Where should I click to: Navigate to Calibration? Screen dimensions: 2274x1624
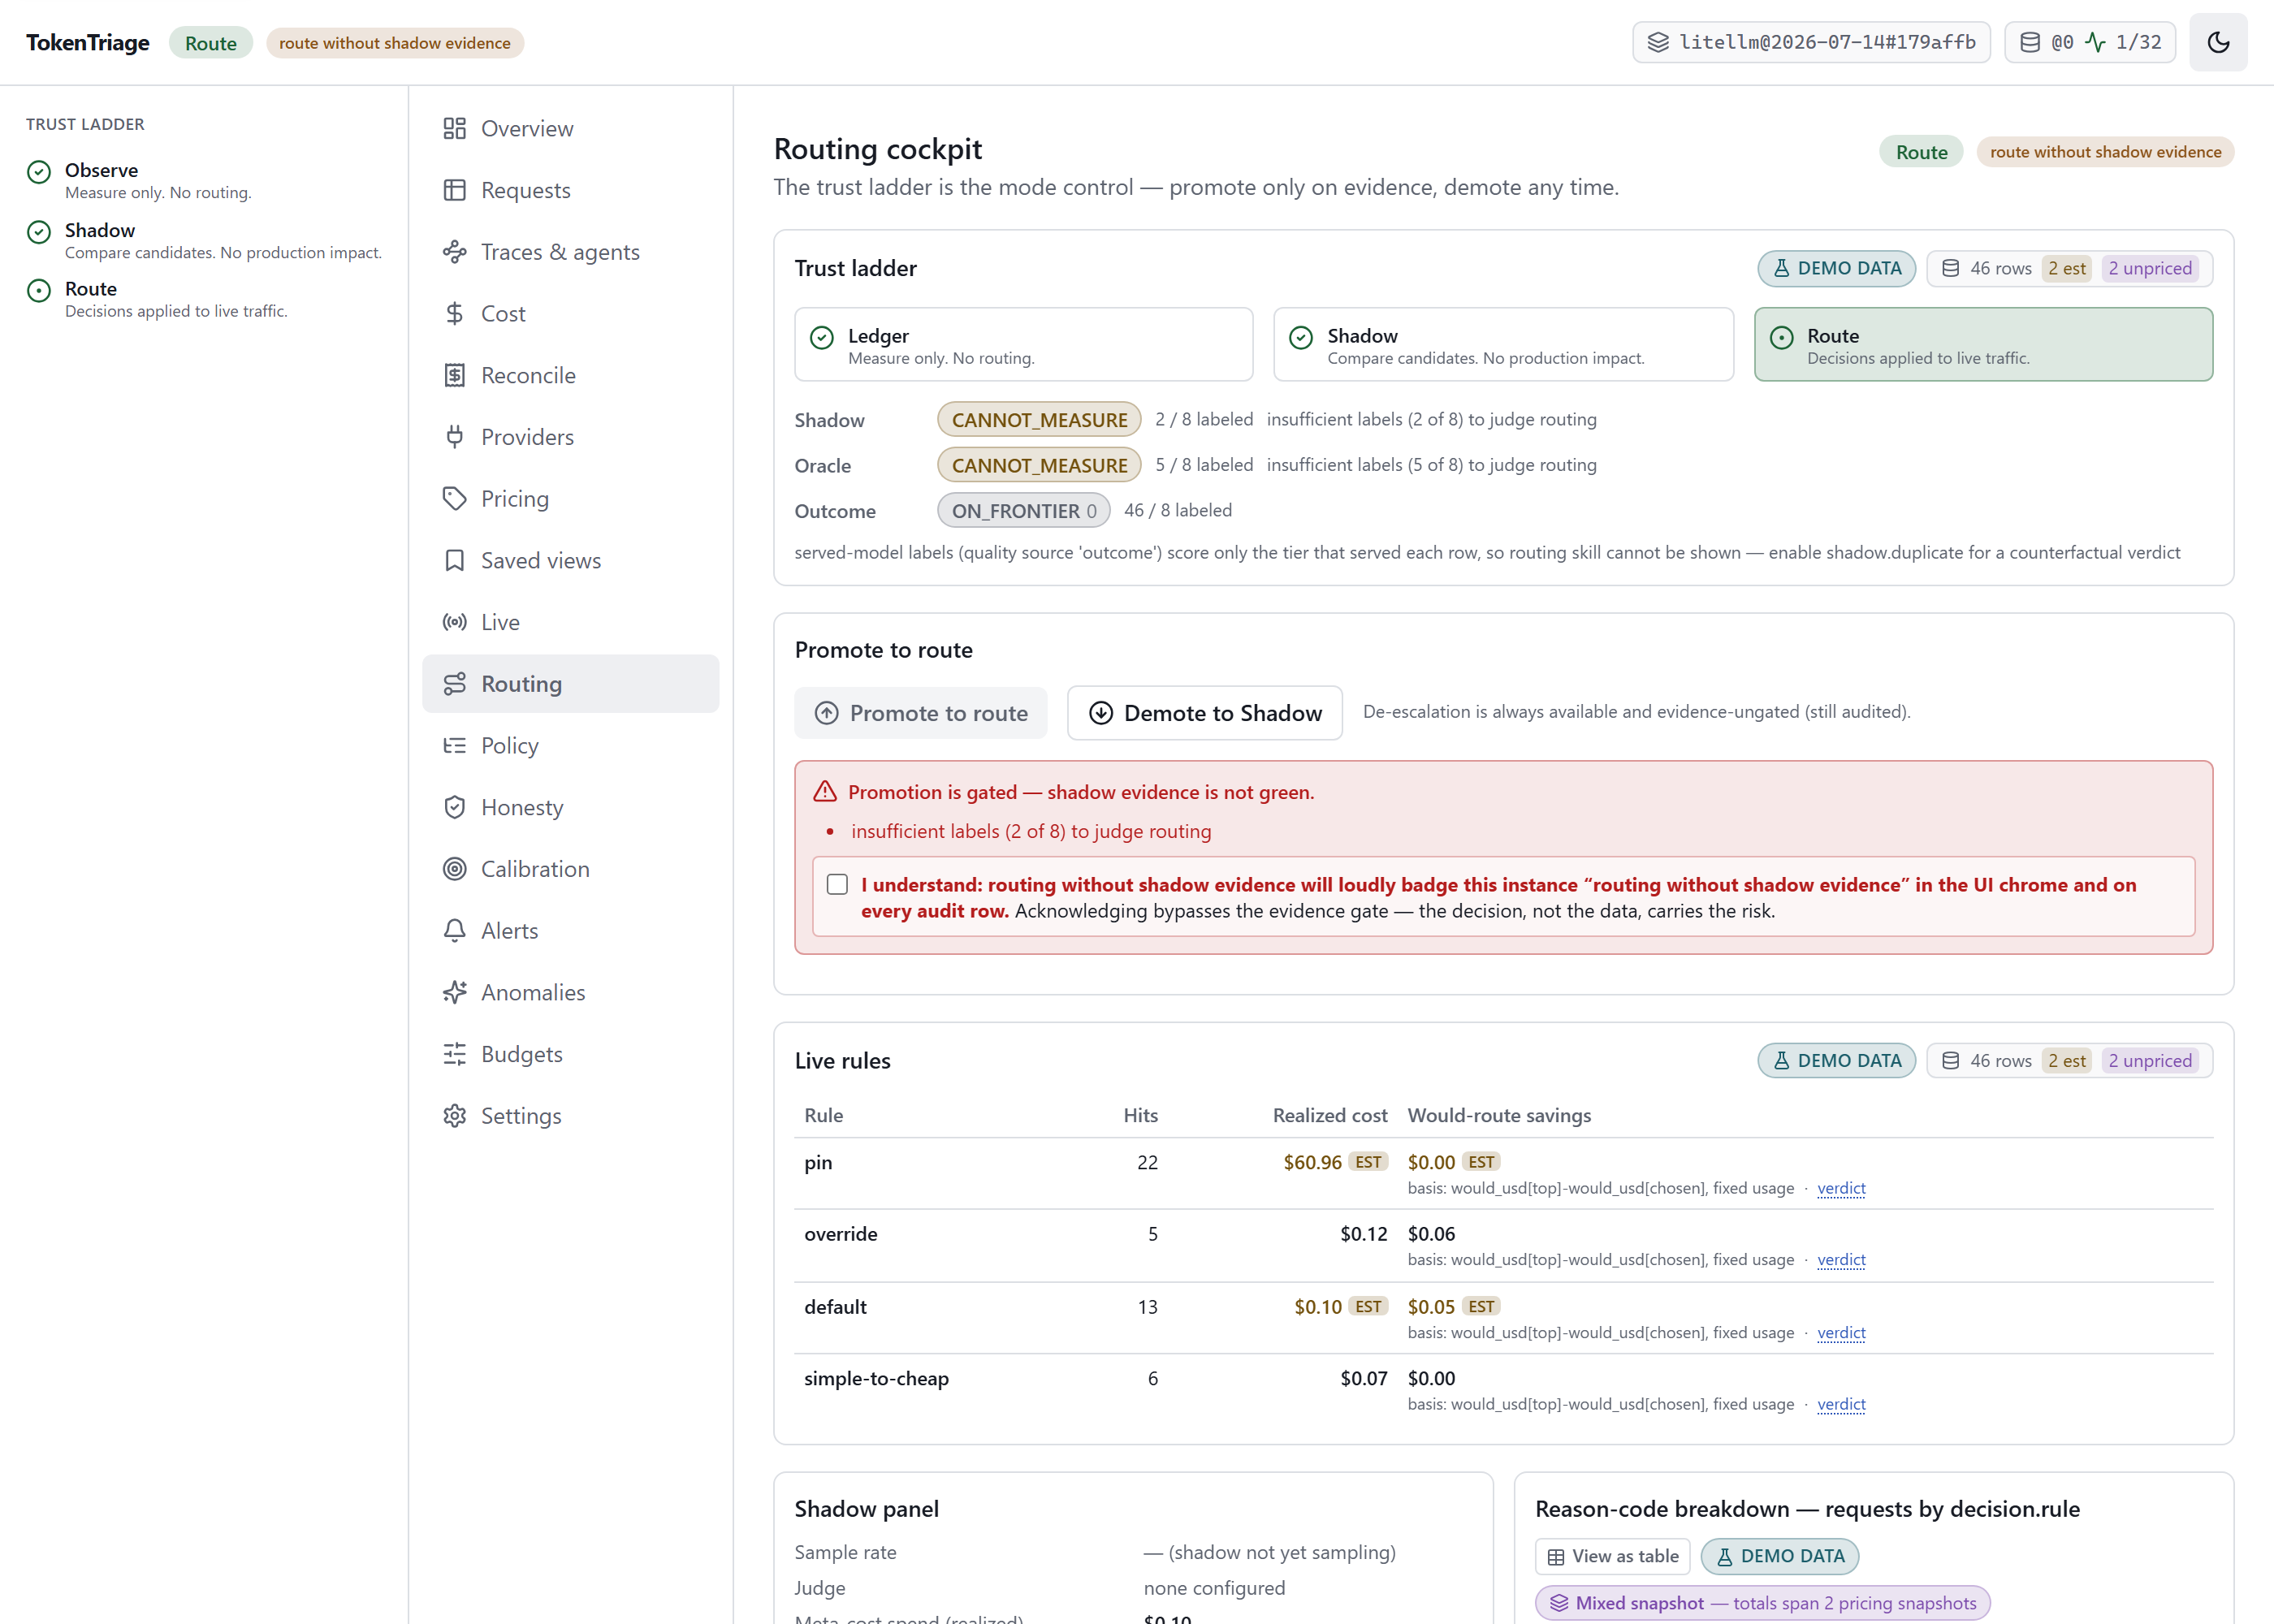pyautogui.click(x=570, y=869)
